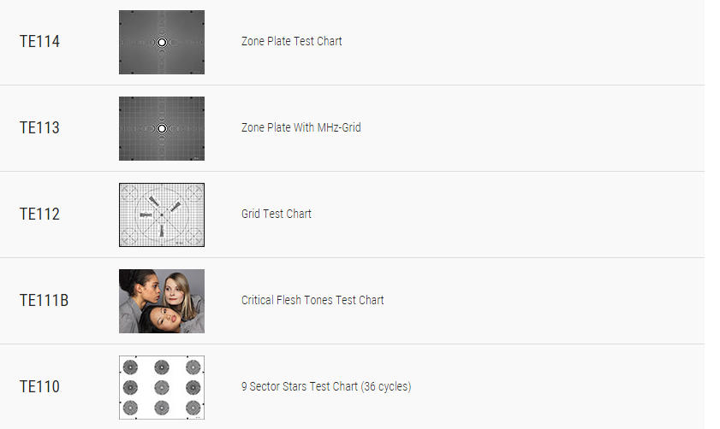Viewport: 720px width, 429px height.
Task: Click the TE111B product code
Action: pyautogui.click(x=44, y=300)
